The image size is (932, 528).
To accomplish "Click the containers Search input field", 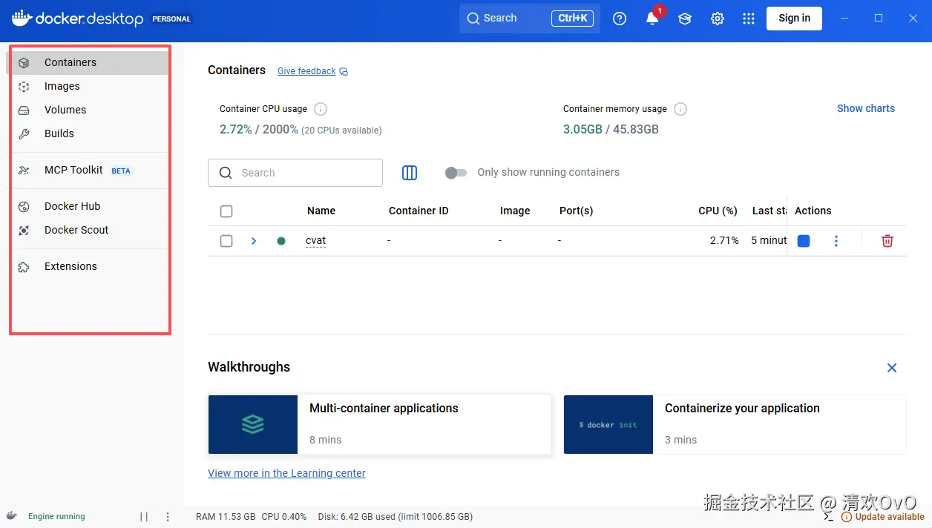I will point(295,173).
